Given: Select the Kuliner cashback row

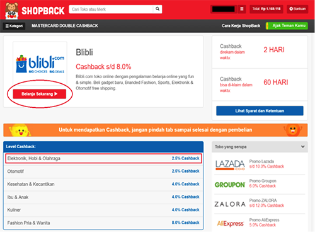Looking at the screenshot, I should [103, 210].
